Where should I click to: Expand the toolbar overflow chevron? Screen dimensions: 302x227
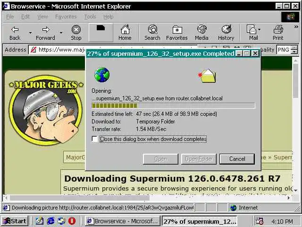point(296,27)
